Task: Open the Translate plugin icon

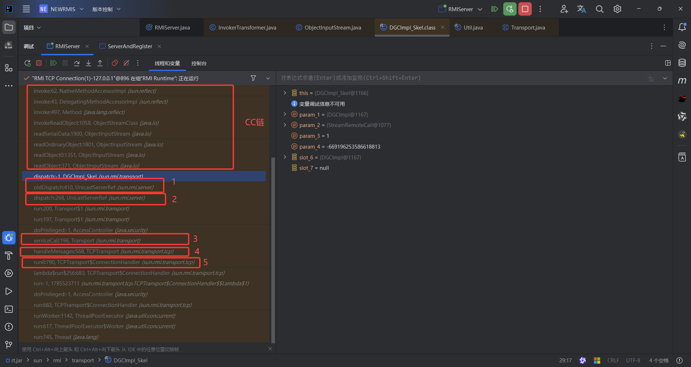Action: point(582,9)
